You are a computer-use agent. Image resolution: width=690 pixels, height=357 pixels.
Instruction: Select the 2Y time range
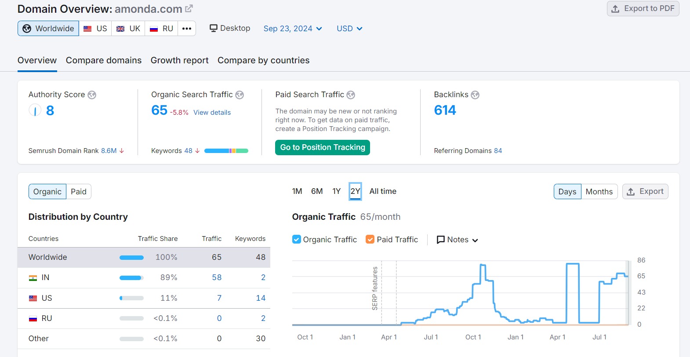356,191
